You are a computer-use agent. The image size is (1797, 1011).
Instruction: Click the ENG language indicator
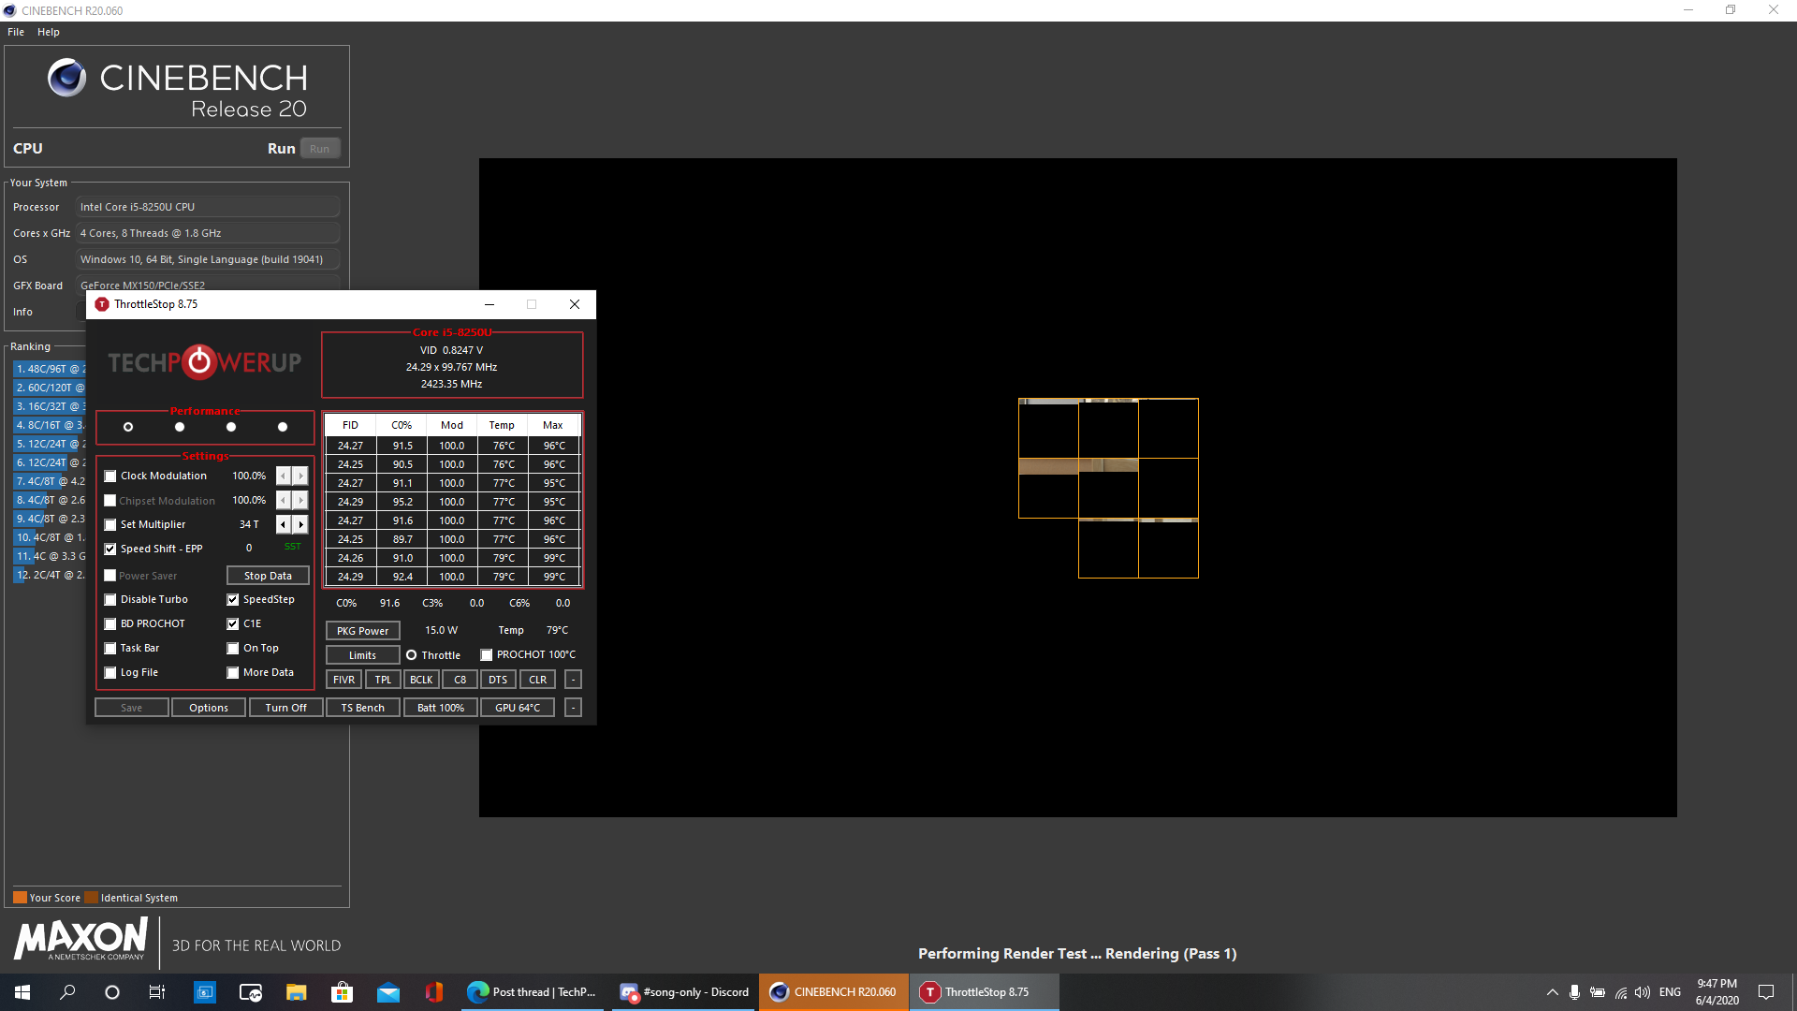coord(1670,992)
